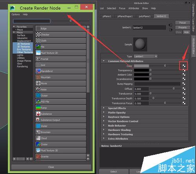Select the Brownian 3D texture node
The height and width of the screenshot is (174, 196).
tap(61, 132)
